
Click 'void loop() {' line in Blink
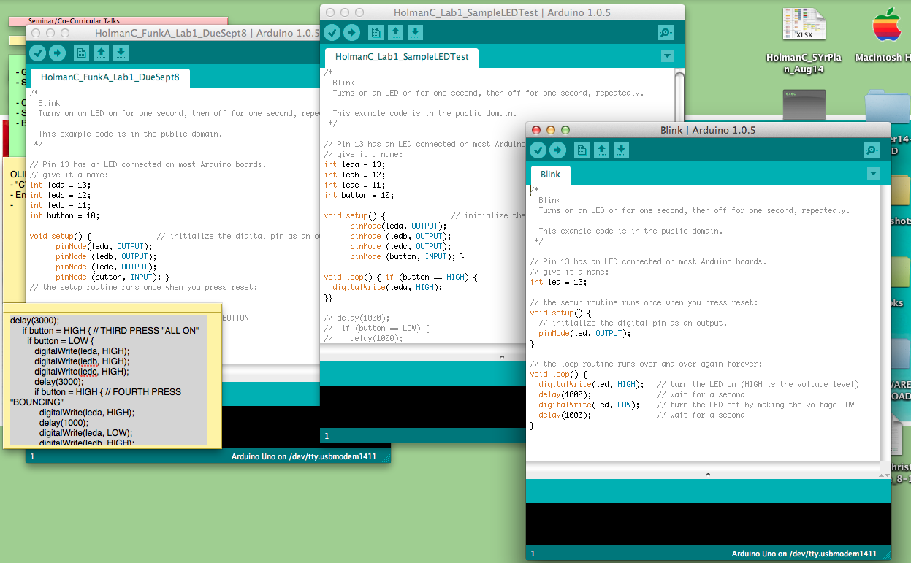558,374
